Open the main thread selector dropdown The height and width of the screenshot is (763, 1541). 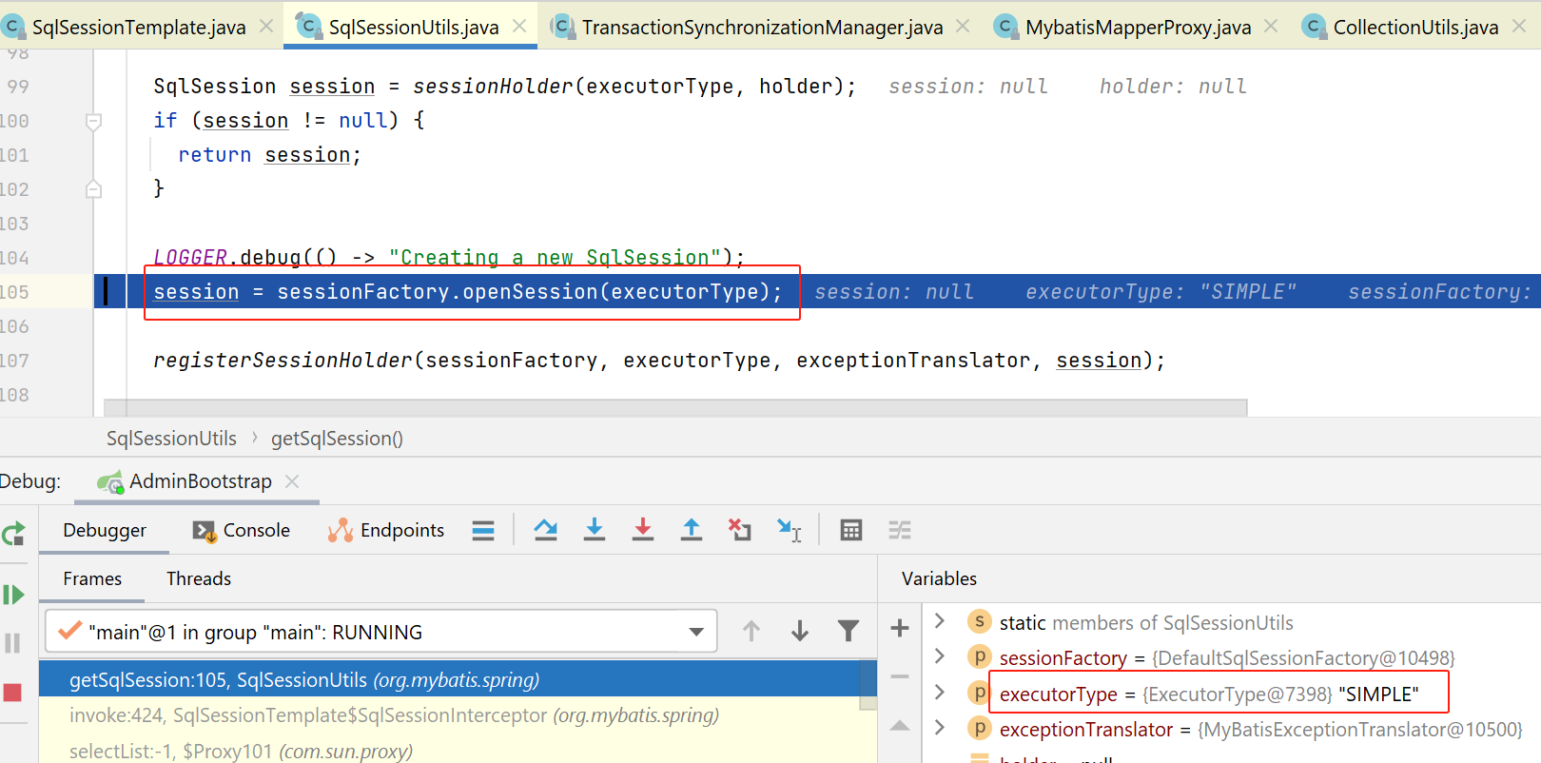[x=696, y=632]
